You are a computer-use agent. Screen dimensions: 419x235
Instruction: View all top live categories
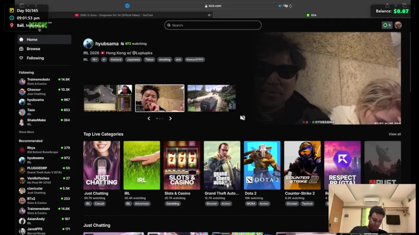394,134
